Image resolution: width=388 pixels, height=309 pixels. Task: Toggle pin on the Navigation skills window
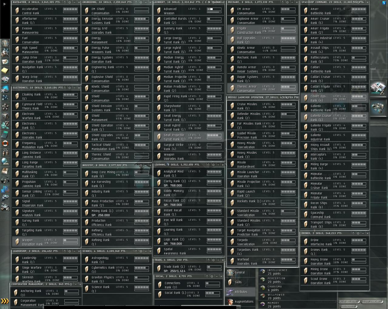(65, 2)
